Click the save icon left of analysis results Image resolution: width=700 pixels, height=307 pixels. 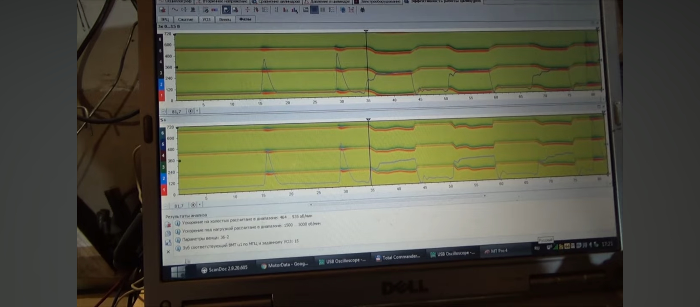tap(168, 242)
